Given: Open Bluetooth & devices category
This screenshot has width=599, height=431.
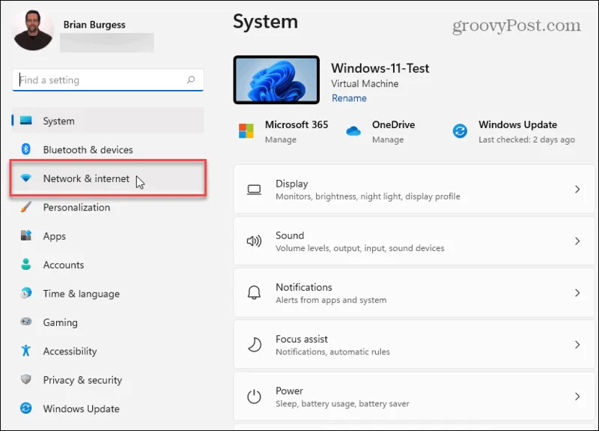Looking at the screenshot, I should click(108, 149).
